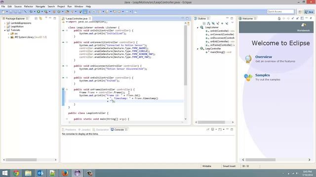Click Enlarge font icon in Welcome toolbar
Image resolution: width=316 pixels, height=177 pixels.
coord(297,19)
